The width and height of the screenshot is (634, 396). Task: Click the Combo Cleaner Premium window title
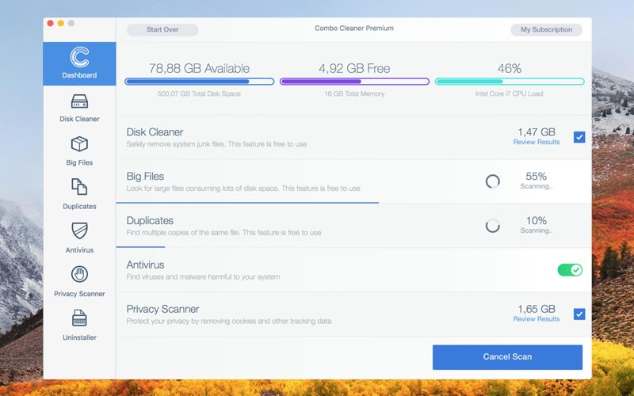click(x=354, y=29)
